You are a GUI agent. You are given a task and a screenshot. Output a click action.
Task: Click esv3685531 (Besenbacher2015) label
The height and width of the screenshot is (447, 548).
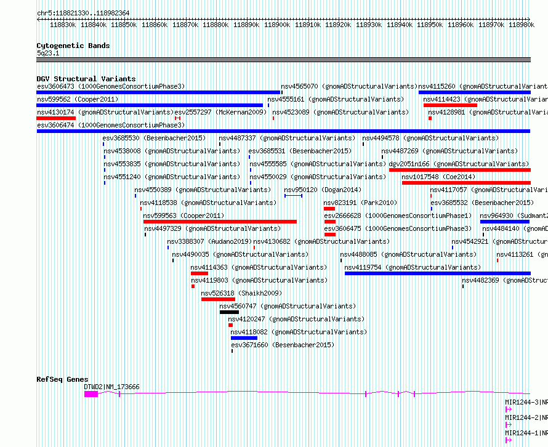300,151
